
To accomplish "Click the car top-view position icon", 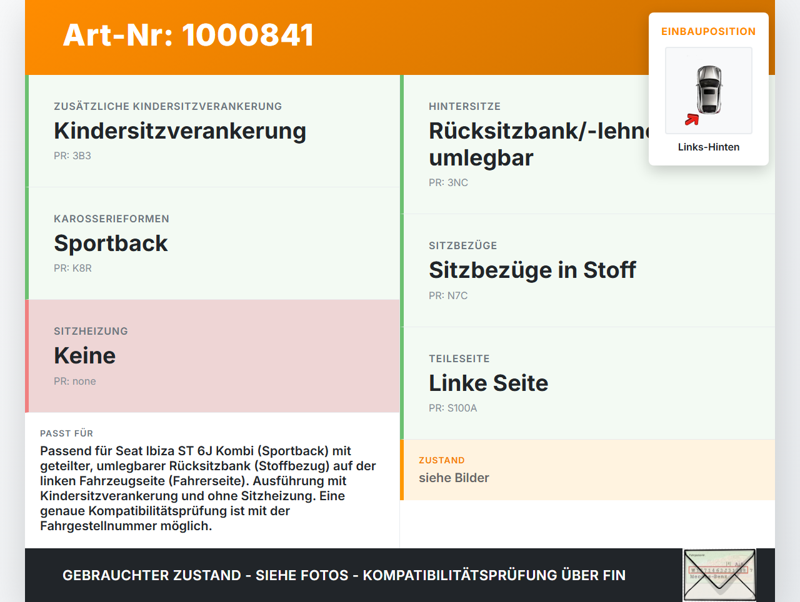I will (x=709, y=91).
